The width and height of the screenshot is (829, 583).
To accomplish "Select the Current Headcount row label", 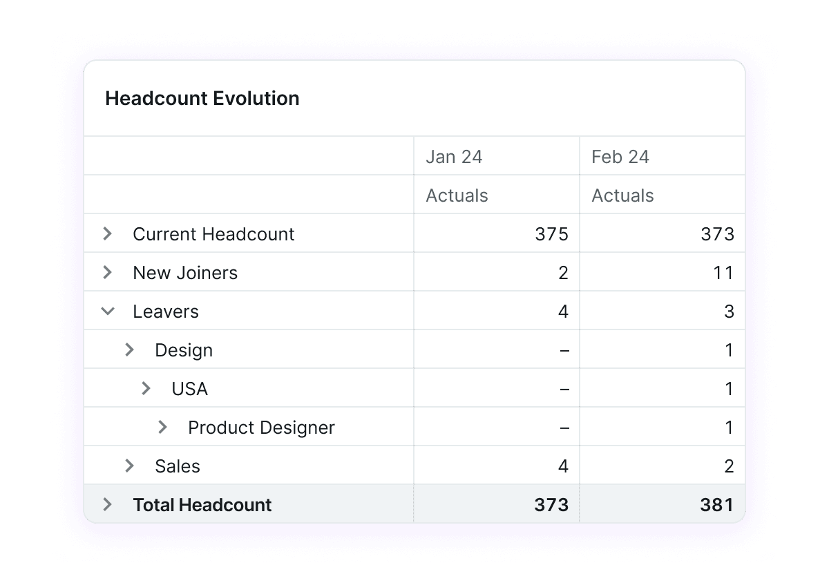I will coord(213,233).
